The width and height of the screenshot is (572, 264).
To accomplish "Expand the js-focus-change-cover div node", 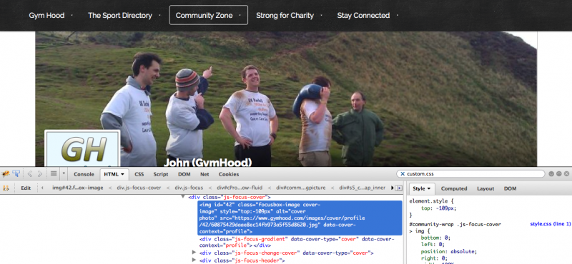I will 194,253.
